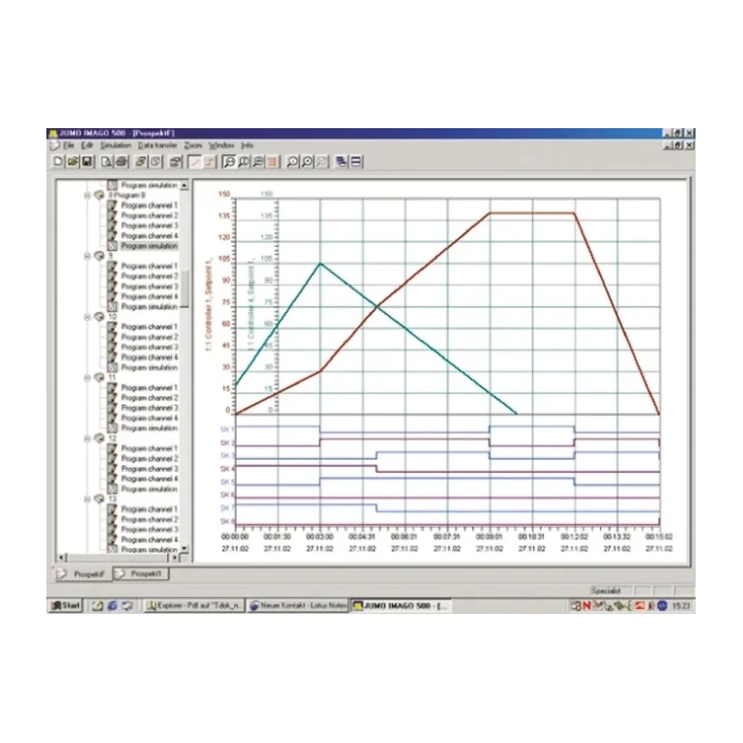This screenshot has height=743, width=743.
Task: Switch to Neuer Kontakt - Lotus Notes taskbar button
Action: tap(297, 606)
